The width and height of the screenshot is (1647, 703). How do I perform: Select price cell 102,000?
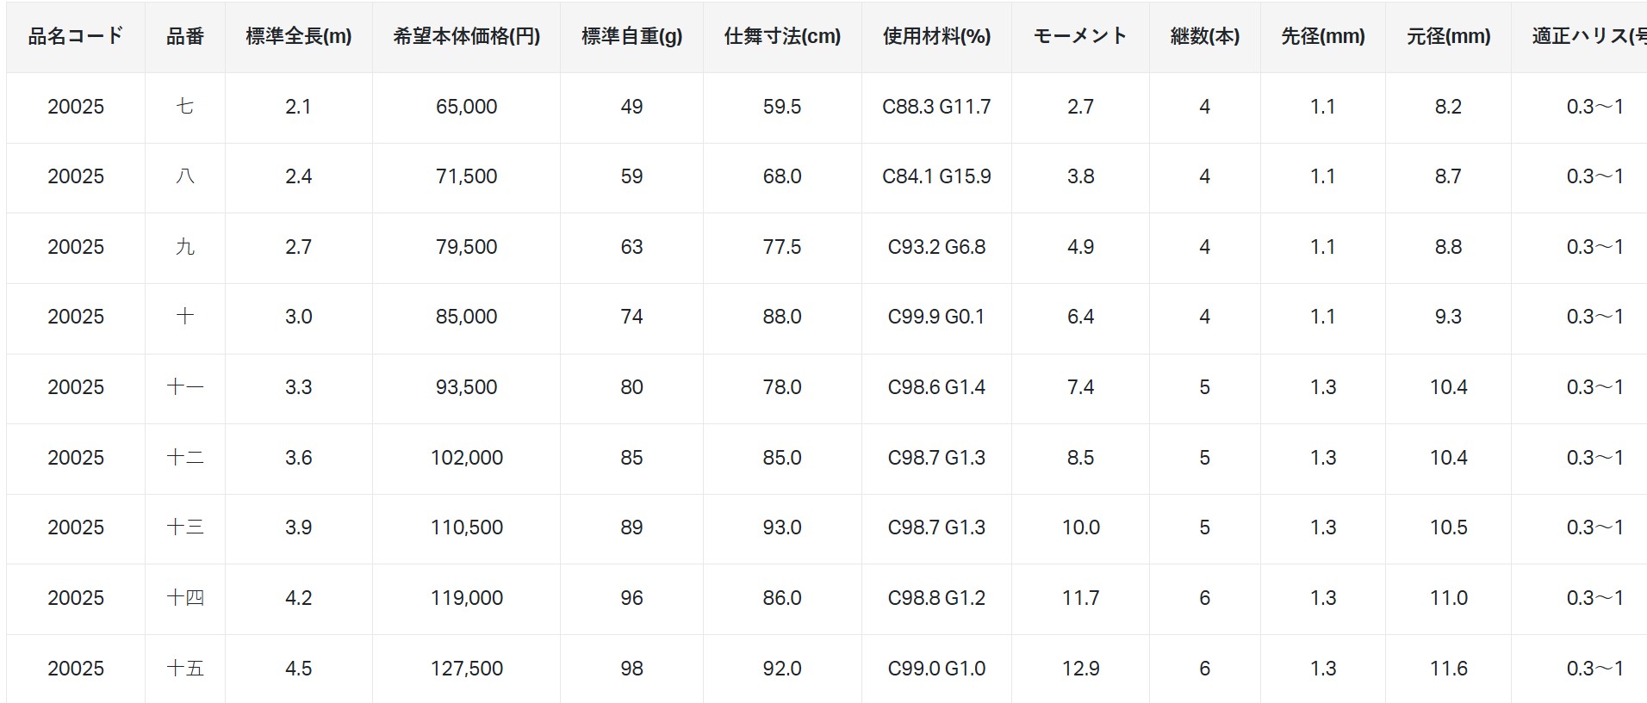[467, 458]
